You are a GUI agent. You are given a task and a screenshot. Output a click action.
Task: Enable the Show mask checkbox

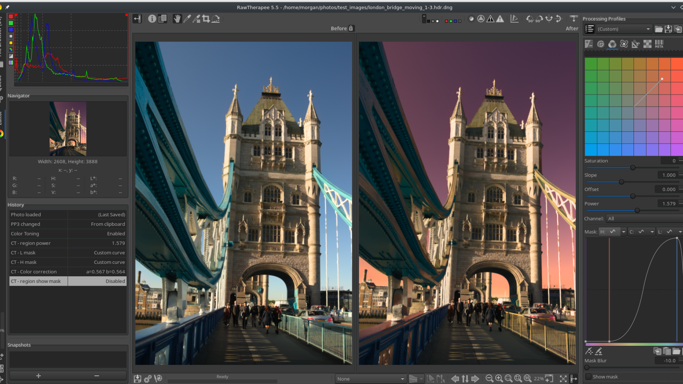(x=589, y=377)
